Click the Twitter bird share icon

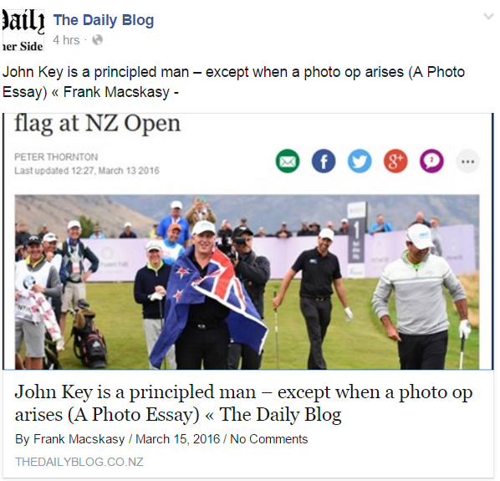pos(360,161)
